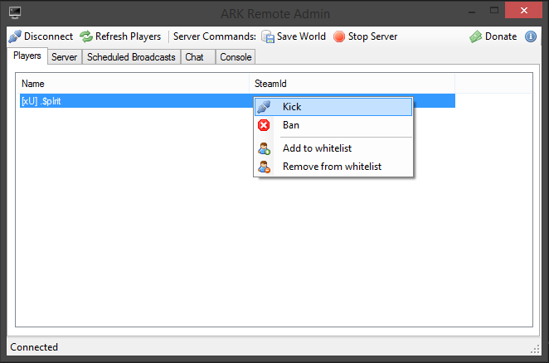
Task: Click the Donate button label
Action: pos(501,36)
